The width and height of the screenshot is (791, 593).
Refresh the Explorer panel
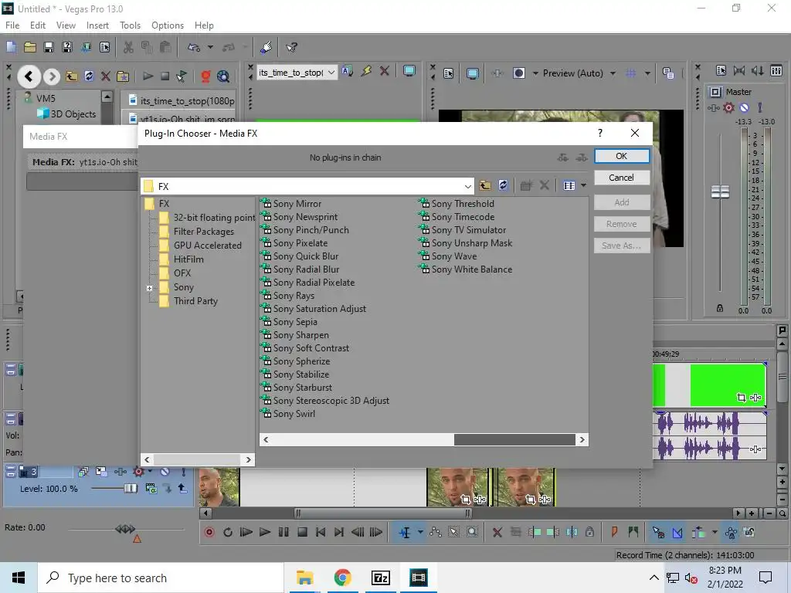[89, 76]
